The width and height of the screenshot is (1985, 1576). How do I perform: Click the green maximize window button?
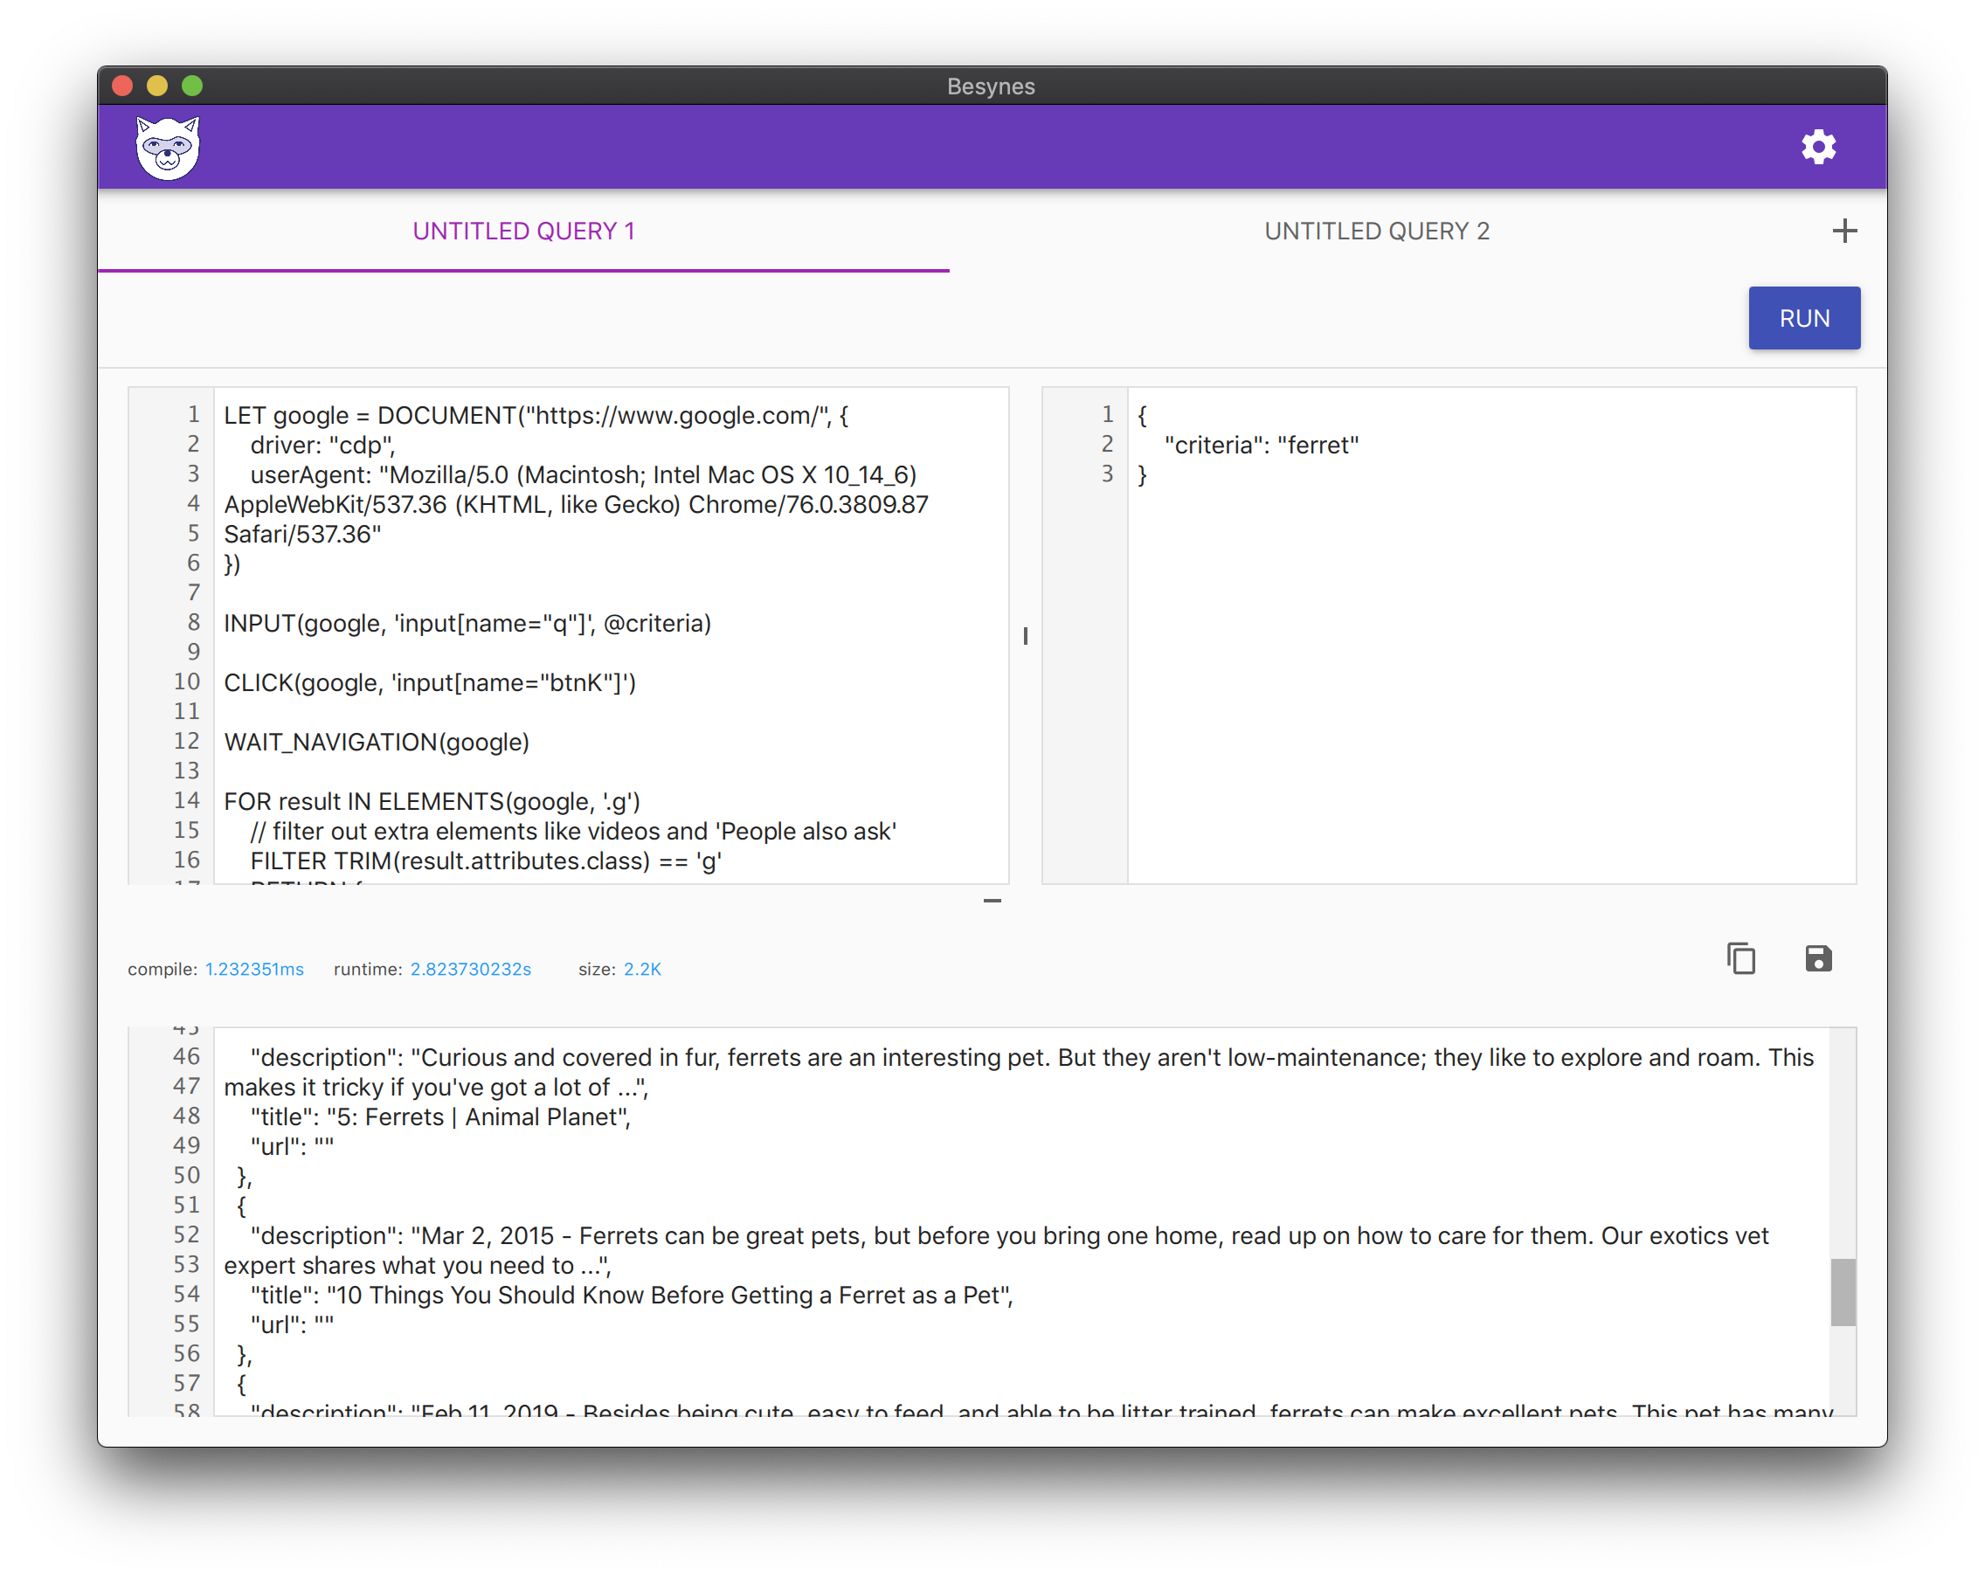click(x=192, y=86)
